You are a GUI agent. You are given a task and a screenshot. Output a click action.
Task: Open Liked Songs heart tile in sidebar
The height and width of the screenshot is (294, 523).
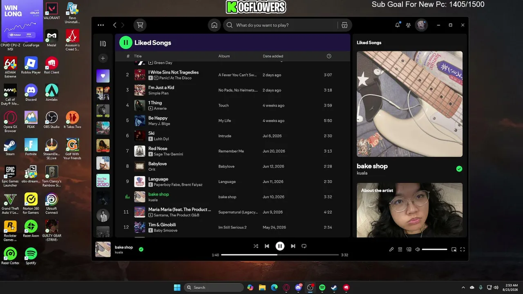103,76
